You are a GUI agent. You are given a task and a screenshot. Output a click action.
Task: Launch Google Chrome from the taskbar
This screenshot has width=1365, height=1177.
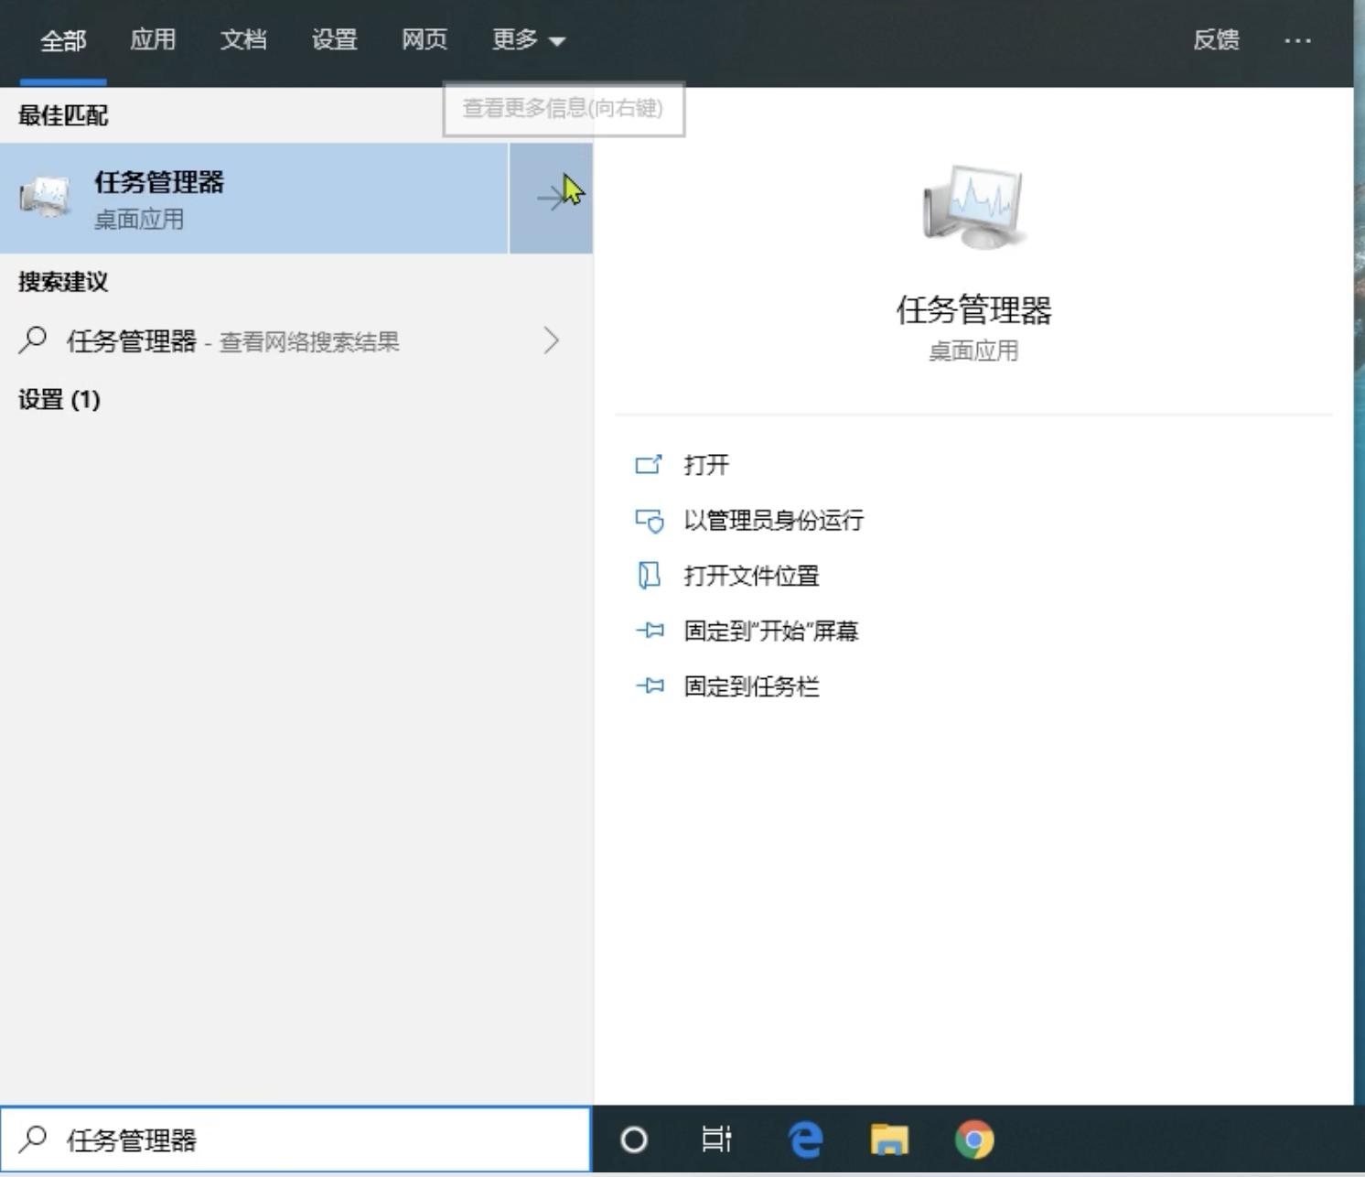tap(974, 1139)
